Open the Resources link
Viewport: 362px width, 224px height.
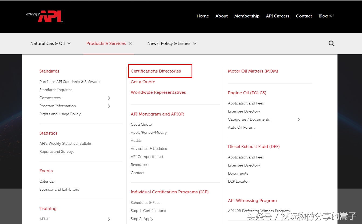click(140, 165)
